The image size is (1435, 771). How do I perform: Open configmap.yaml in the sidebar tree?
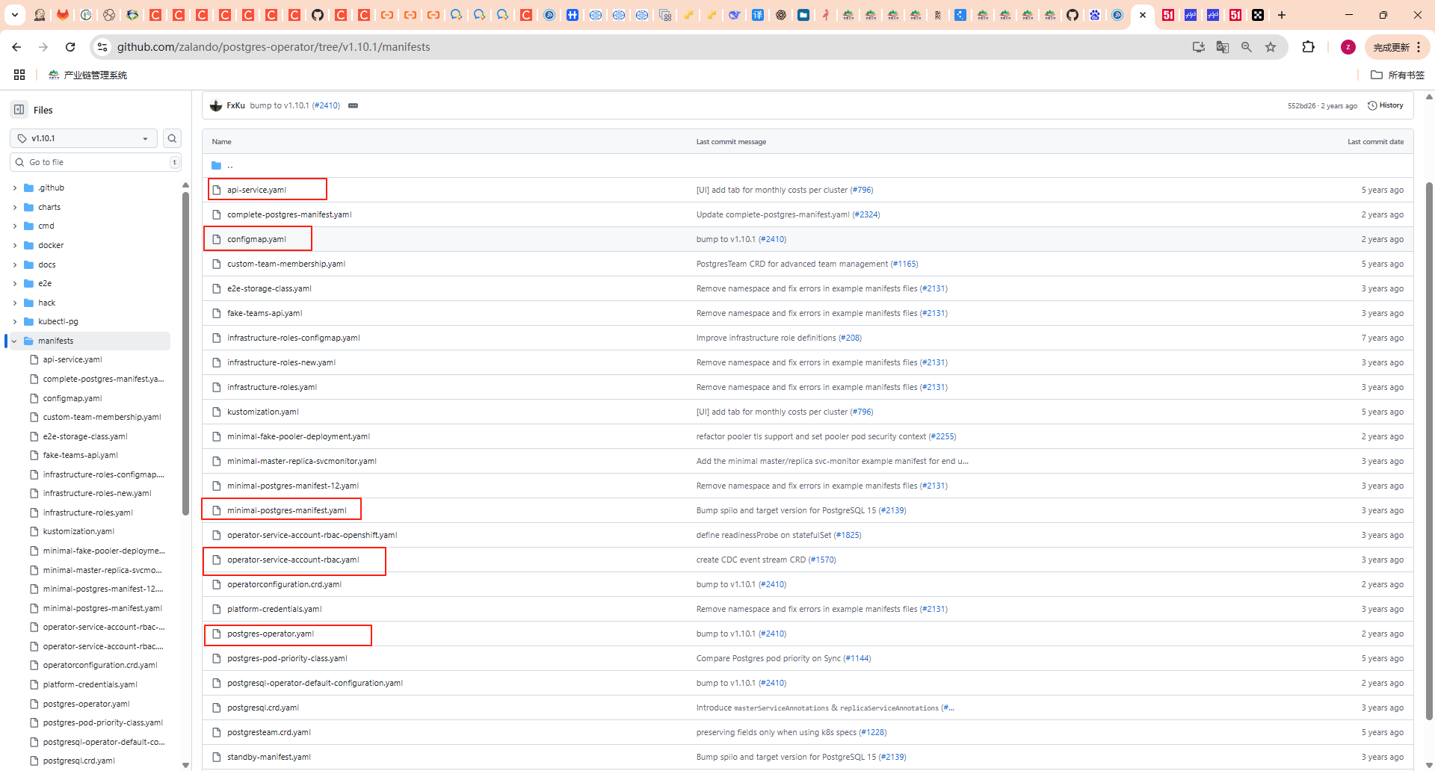[x=72, y=398]
